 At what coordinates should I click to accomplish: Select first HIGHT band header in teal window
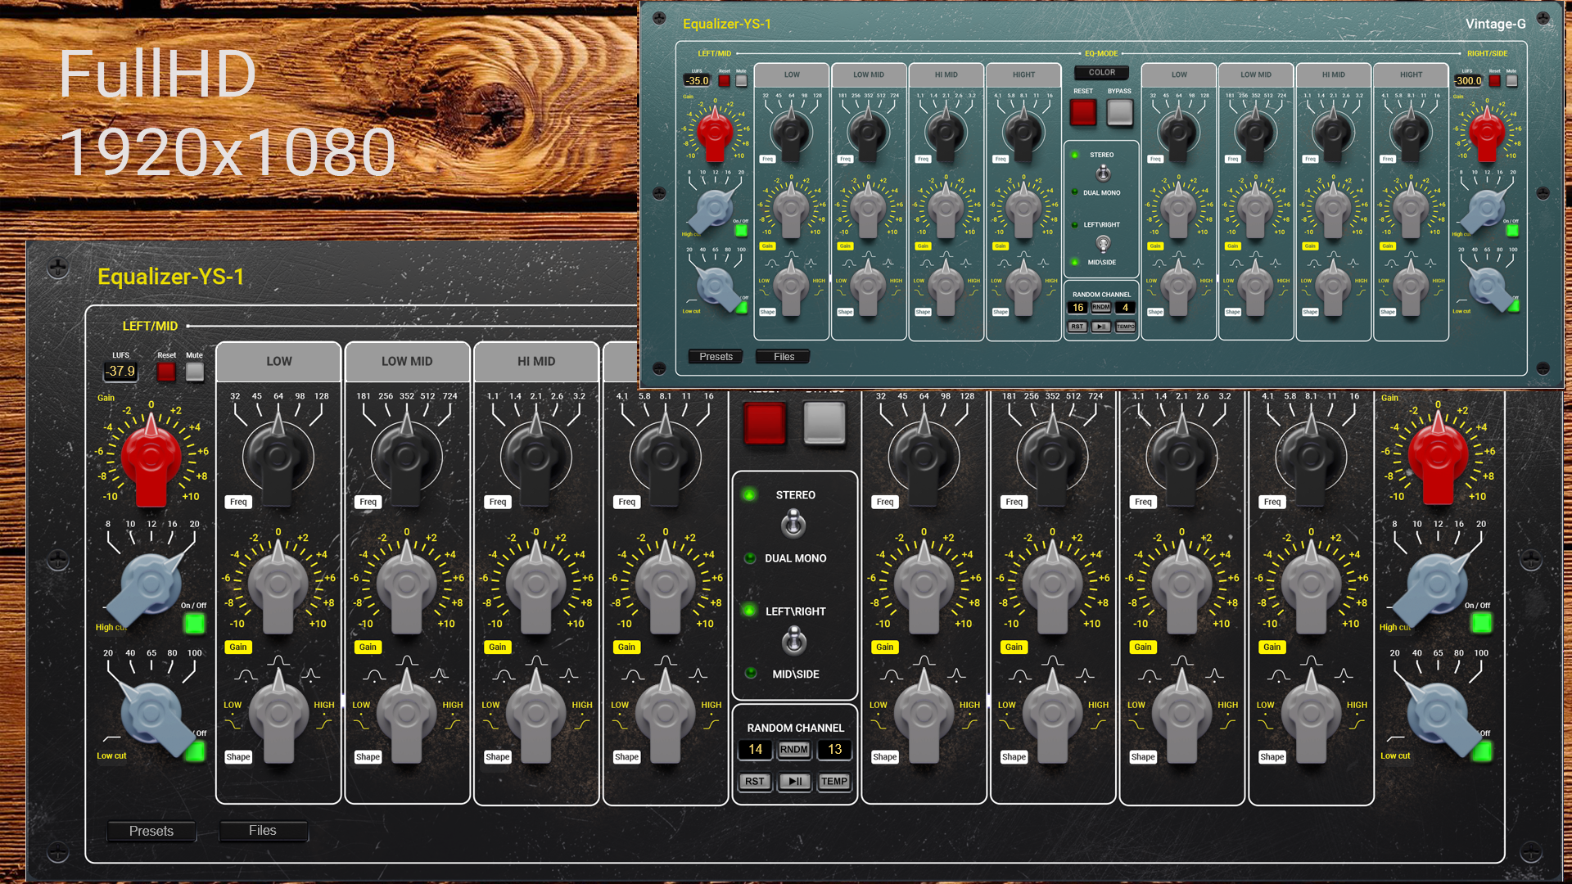[x=1023, y=74]
